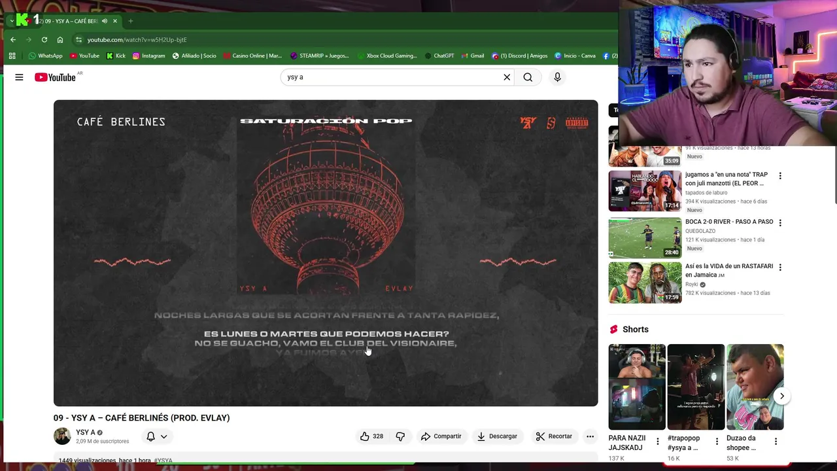Screen dimensions: 837x471
Task: Click the #YSYA hashtag in description
Action: 163,461
